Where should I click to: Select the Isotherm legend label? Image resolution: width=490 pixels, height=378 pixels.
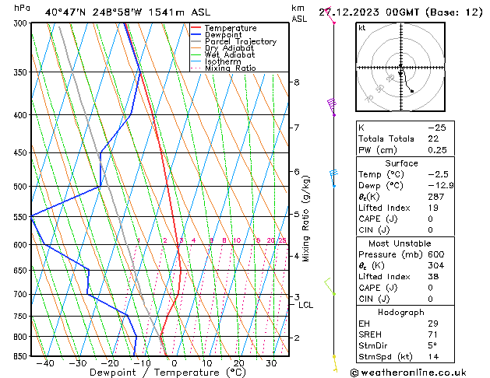click(x=223, y=61)
